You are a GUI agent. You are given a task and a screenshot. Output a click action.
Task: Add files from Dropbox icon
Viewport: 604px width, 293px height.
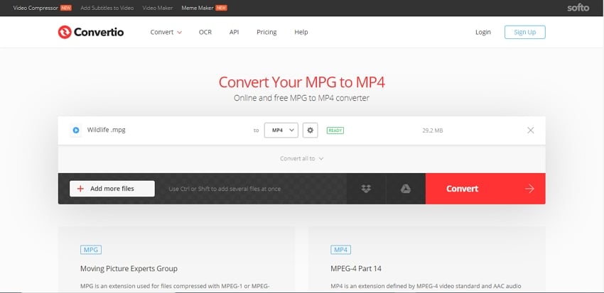pyautogui.click(x=366, y=189)
